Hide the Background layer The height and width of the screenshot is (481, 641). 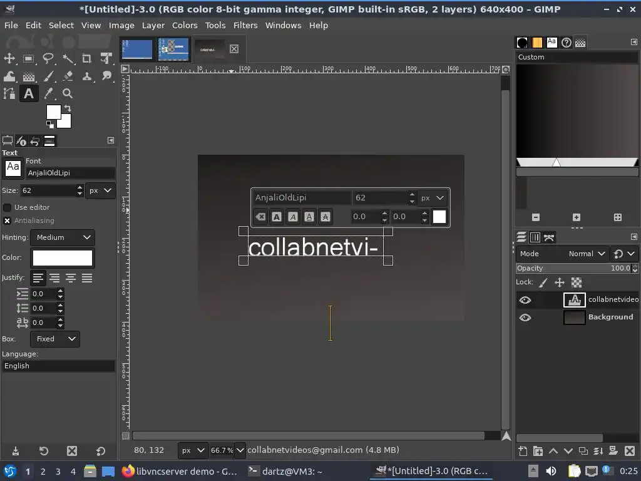[525, 318]
